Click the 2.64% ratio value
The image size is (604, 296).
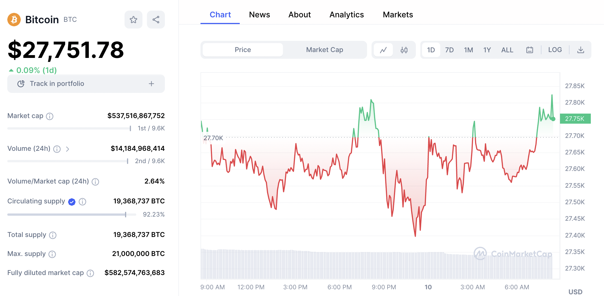(x=155, y=181)
